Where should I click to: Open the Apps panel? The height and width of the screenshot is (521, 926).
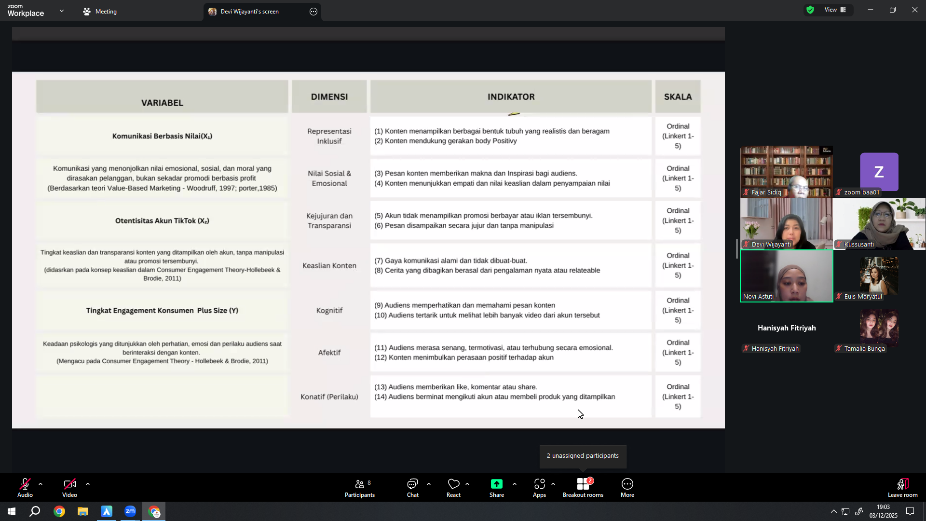(x=539, y=488)
